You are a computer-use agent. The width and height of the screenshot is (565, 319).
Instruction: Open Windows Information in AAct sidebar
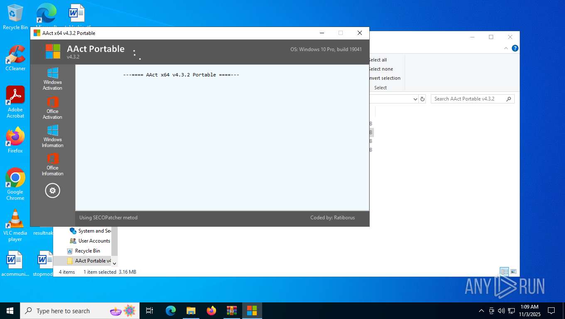52,136
